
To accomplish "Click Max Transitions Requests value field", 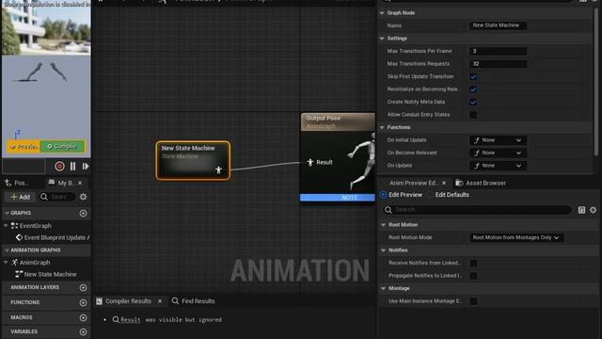I will point(498,64).
